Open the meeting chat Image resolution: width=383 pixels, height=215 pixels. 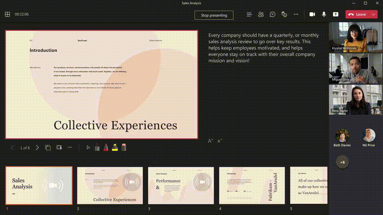coord(272,15)
